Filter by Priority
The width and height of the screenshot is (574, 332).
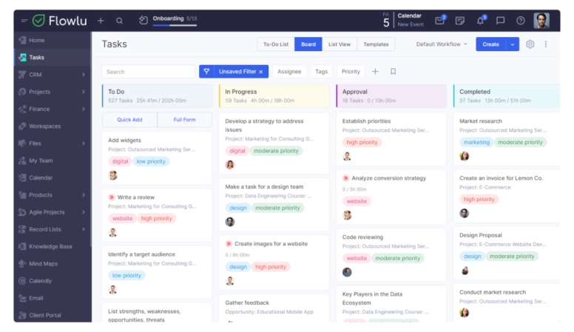point(351,72)
